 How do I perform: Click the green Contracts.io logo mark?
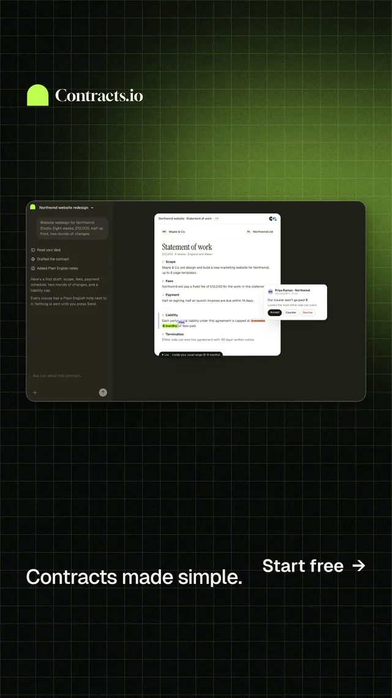click(38, 95)
